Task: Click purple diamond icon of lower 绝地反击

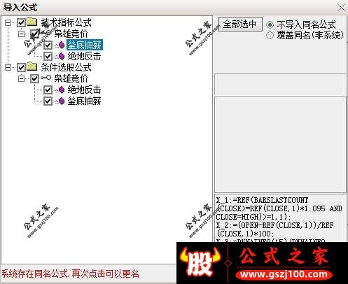Action: [x=62, y=90]
